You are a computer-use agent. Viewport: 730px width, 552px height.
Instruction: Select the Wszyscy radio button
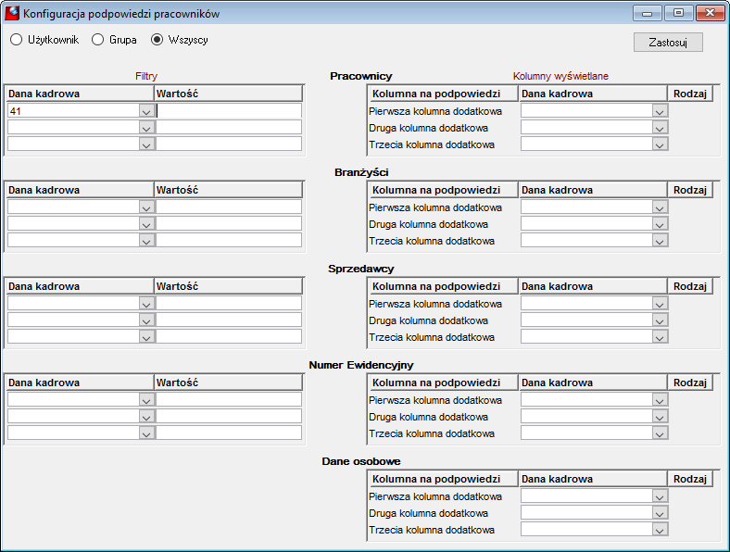click(x=157, y=40)
